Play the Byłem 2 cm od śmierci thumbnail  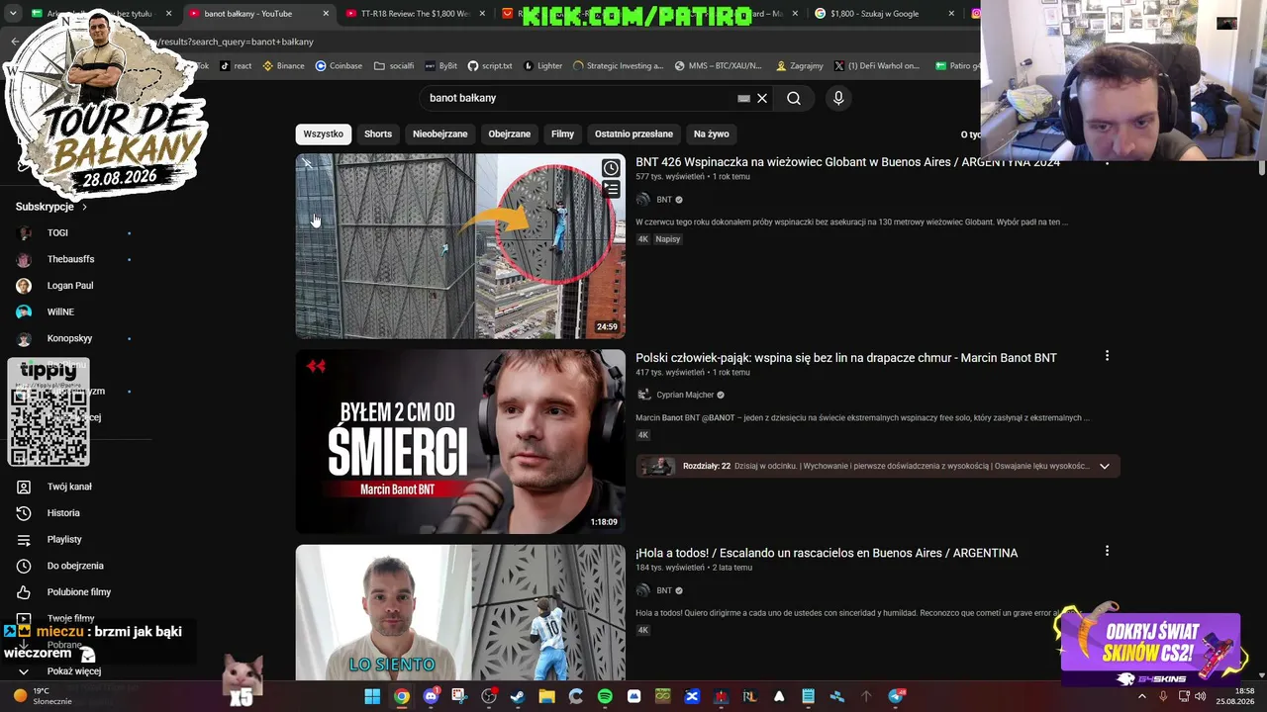point(460,442)
